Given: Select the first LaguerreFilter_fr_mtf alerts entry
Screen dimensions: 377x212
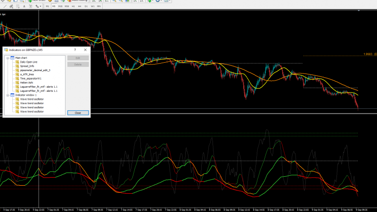Looking at the screenshot, I should 39,87.
